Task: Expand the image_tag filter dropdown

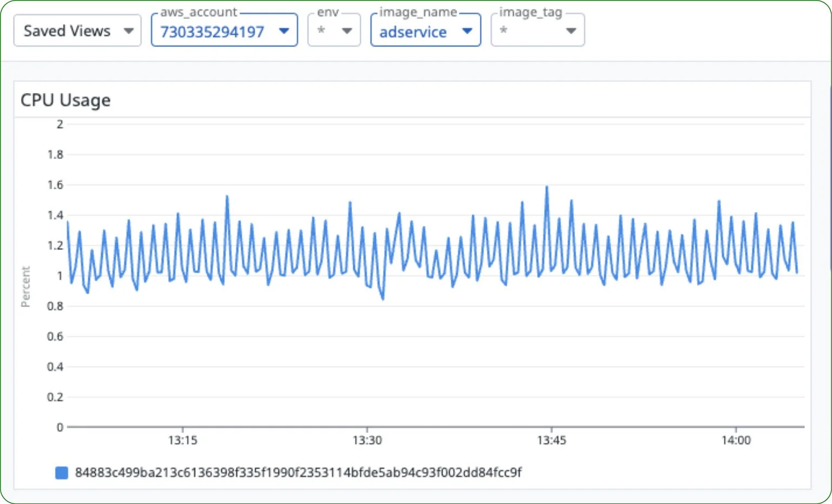Action: click(538, 31)
